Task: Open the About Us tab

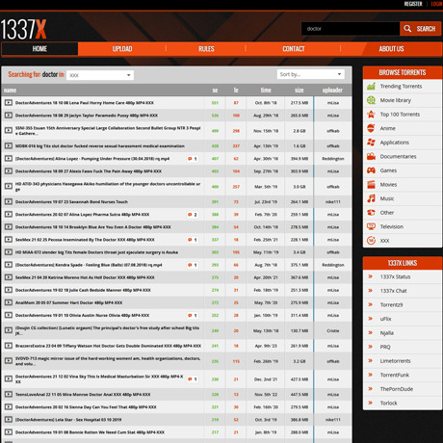Action: [391, 49]
